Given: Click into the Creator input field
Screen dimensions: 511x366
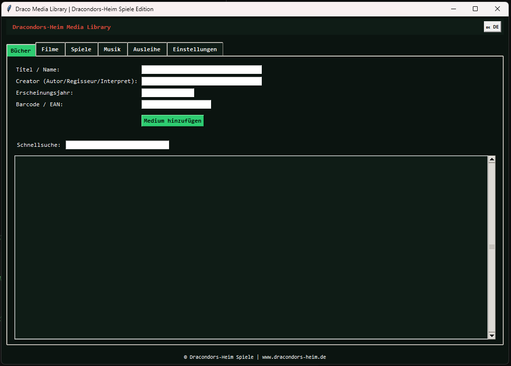Looking at the screenshot, I should [x=201, y=81].
